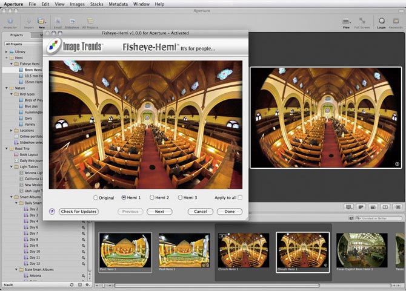Screen dimensions: 406x291
Task: Activate the Loupe tool
Action: 381,21
